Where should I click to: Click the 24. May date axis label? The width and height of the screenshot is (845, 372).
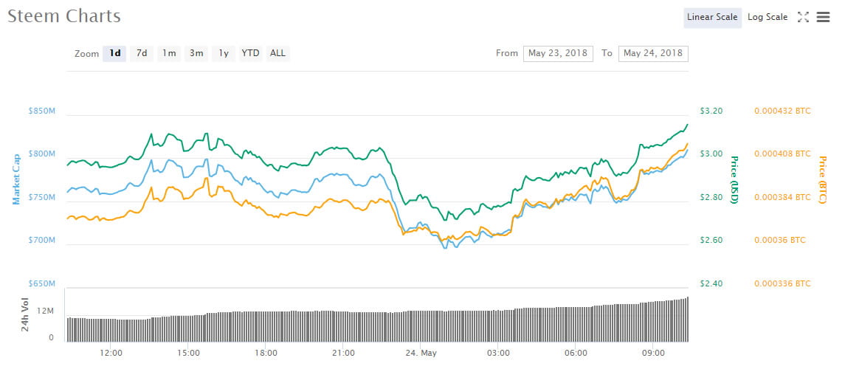421,354
